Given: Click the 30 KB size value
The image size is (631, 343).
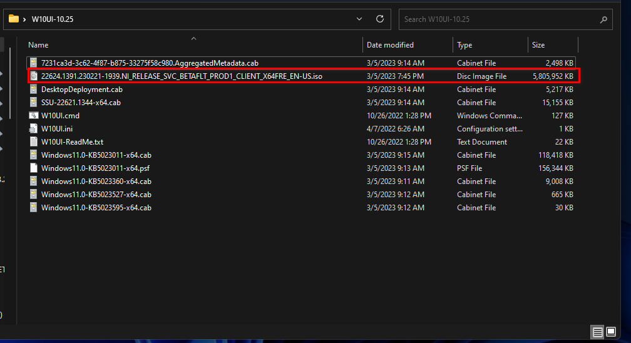Looking at the screenshot, I should (565, 208).
